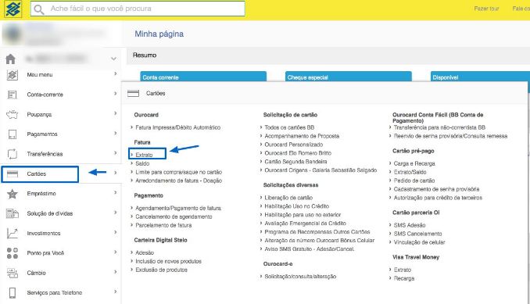Open Solicitação/consulta/alteração under Ourocard-e
The image size is (530, 304).
pyautogui.click(x=300, y=277)
